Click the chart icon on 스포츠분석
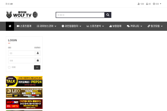This screenshot has height=111, width=167. 88,26
